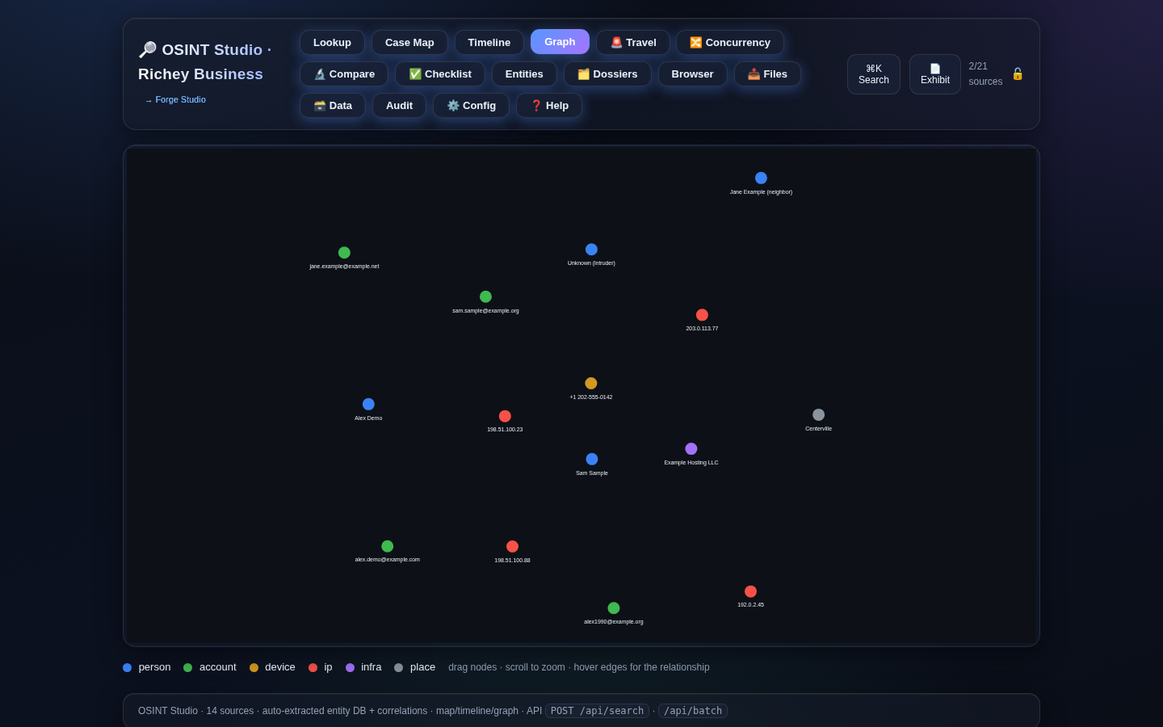
Task: Click the green account legend swatch
Action: click(x=188, y=668)
